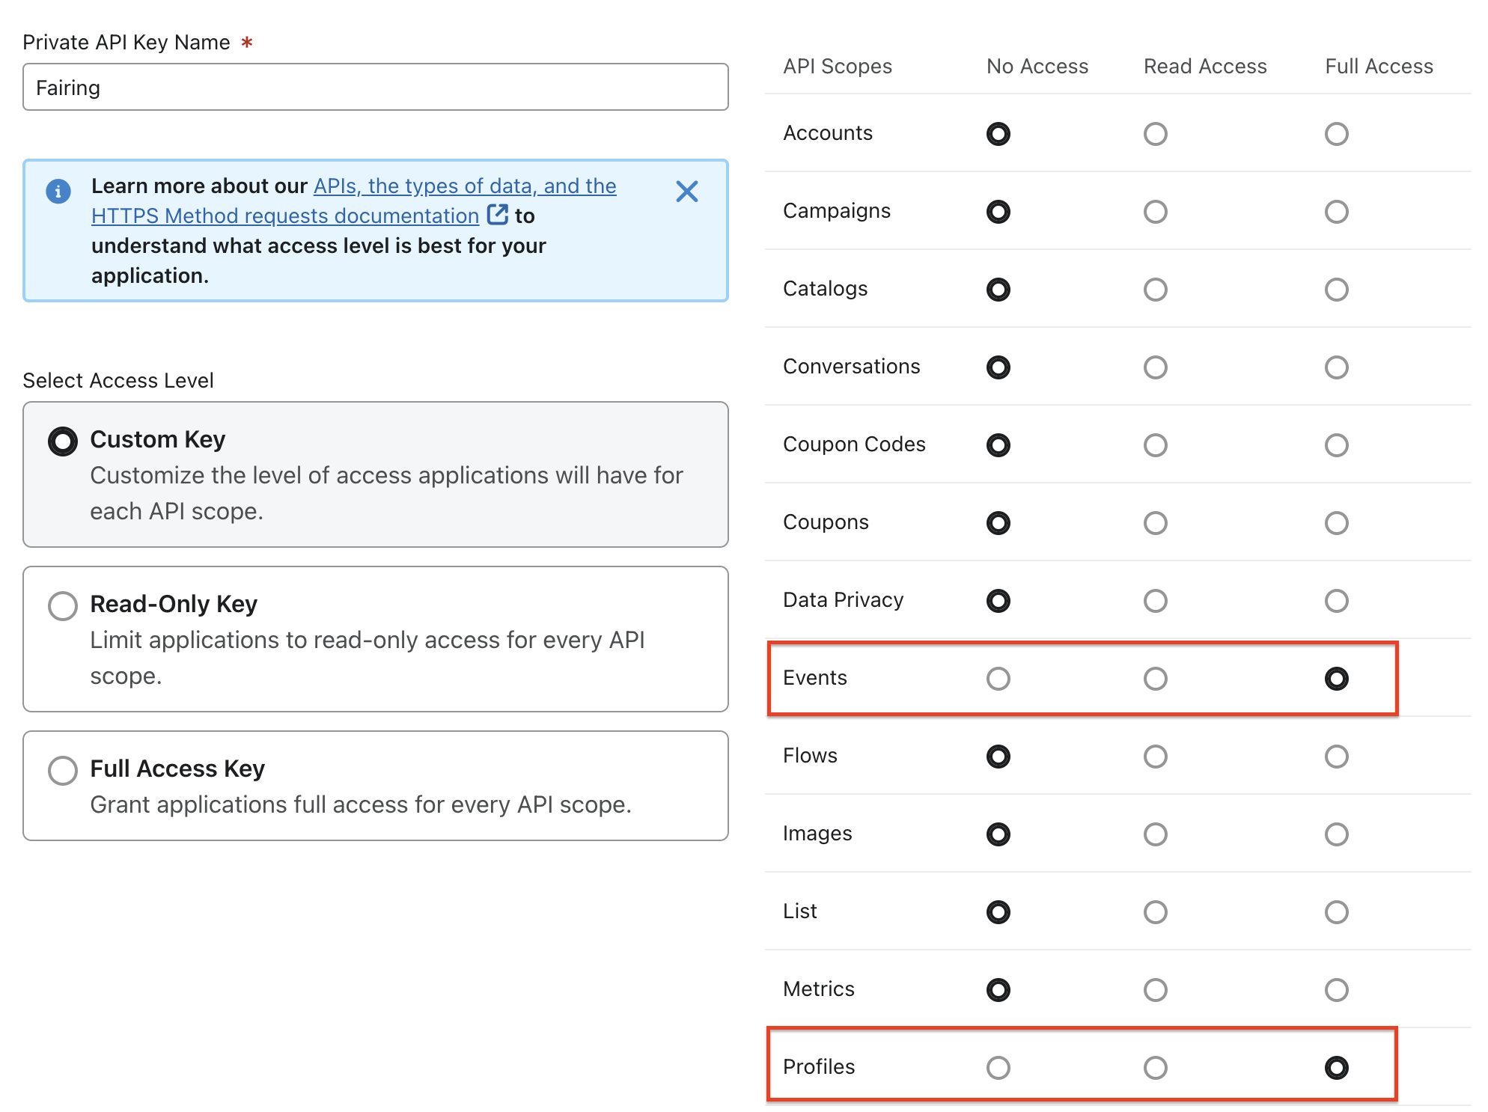Viewport: 1488px width, 1112px height.
Task: Set Metrics scope to Full Access
Action: pyautogui.click(x=1336, y=990)
